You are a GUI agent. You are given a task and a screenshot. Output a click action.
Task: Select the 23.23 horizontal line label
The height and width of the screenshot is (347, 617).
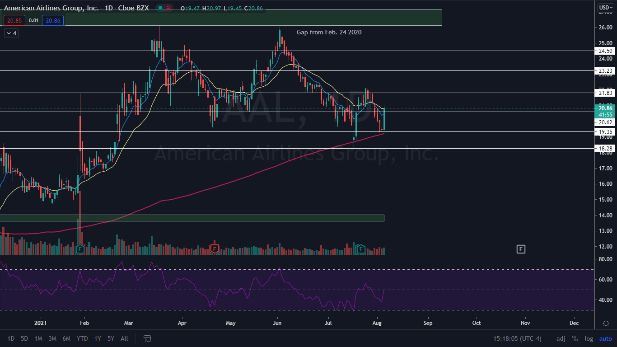605,71
